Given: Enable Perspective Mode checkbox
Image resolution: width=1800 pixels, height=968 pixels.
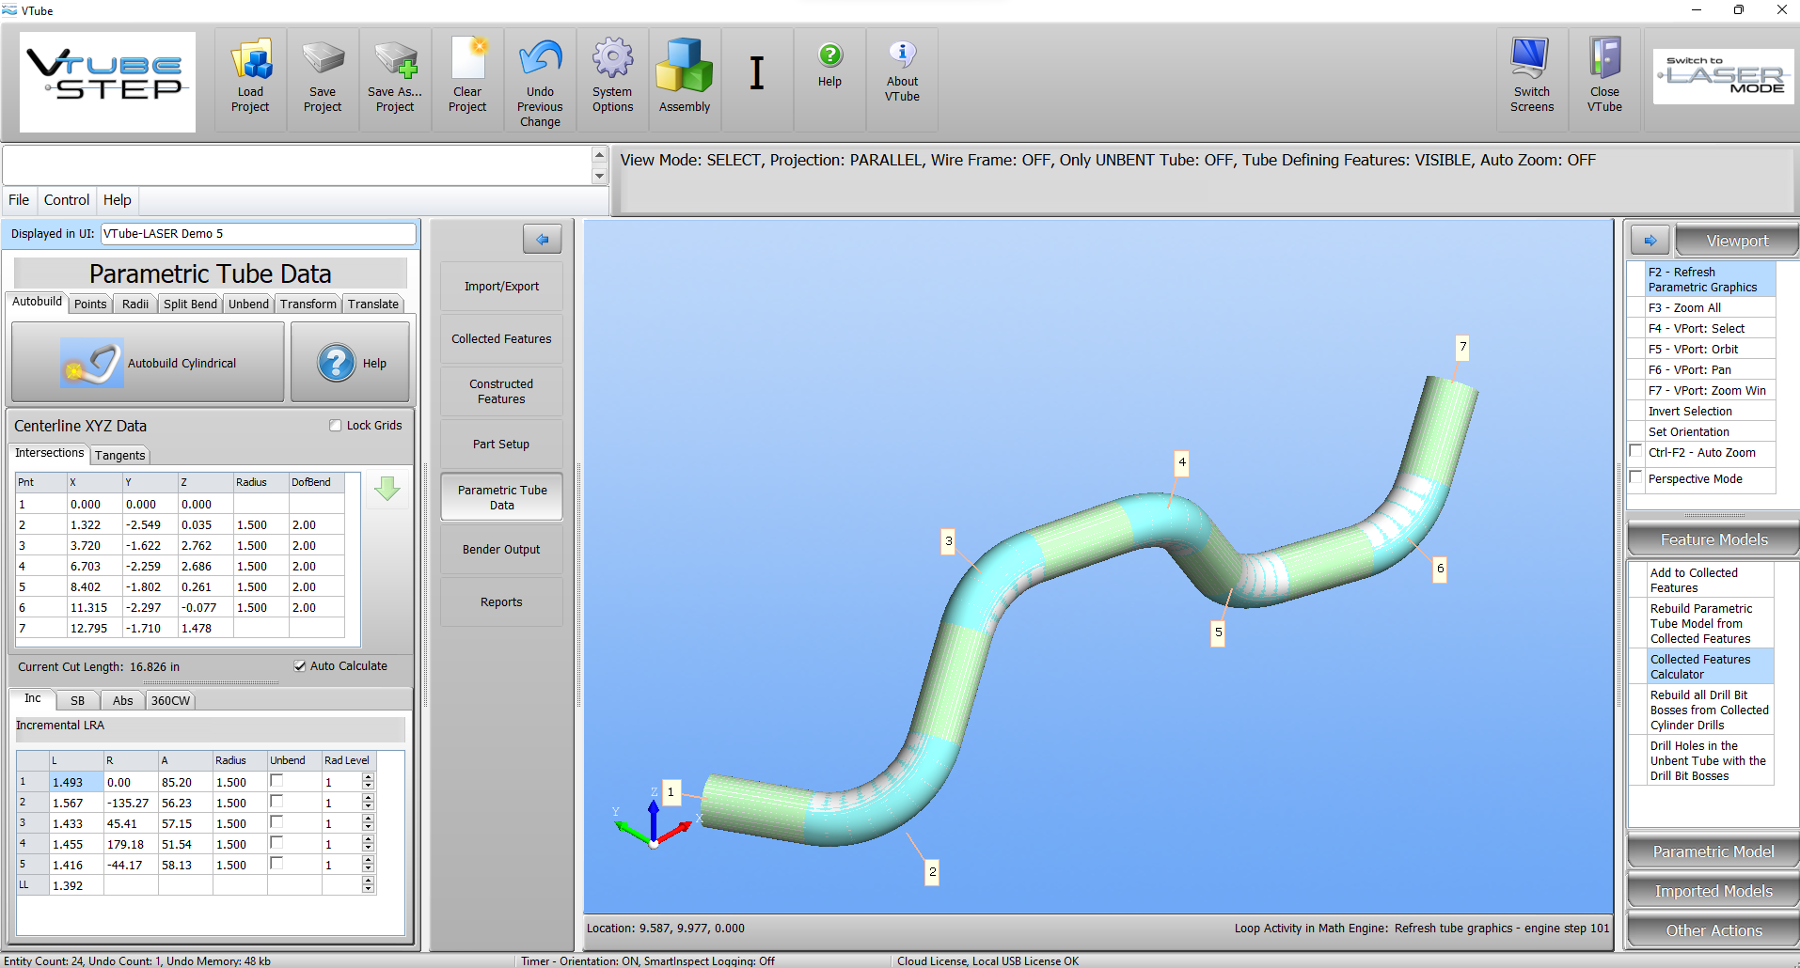Looking at the screenshot, I should (1636, 478).
